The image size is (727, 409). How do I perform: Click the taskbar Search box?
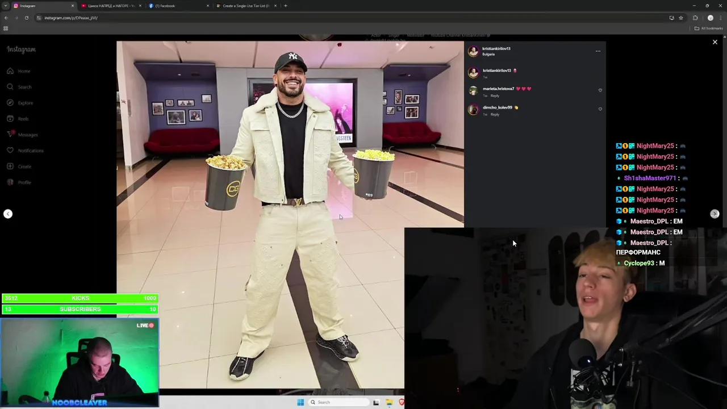click(x=339, y=402)
